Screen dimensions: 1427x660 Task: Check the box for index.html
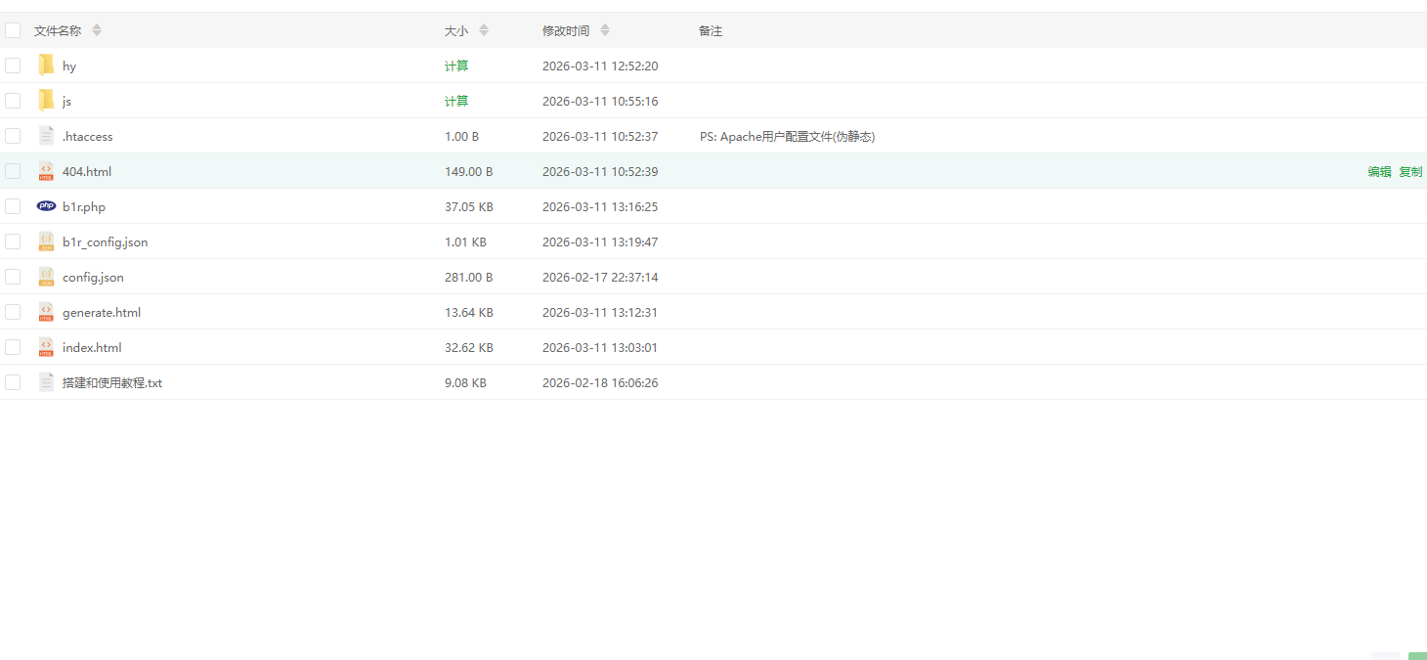[x=13, y=347]
